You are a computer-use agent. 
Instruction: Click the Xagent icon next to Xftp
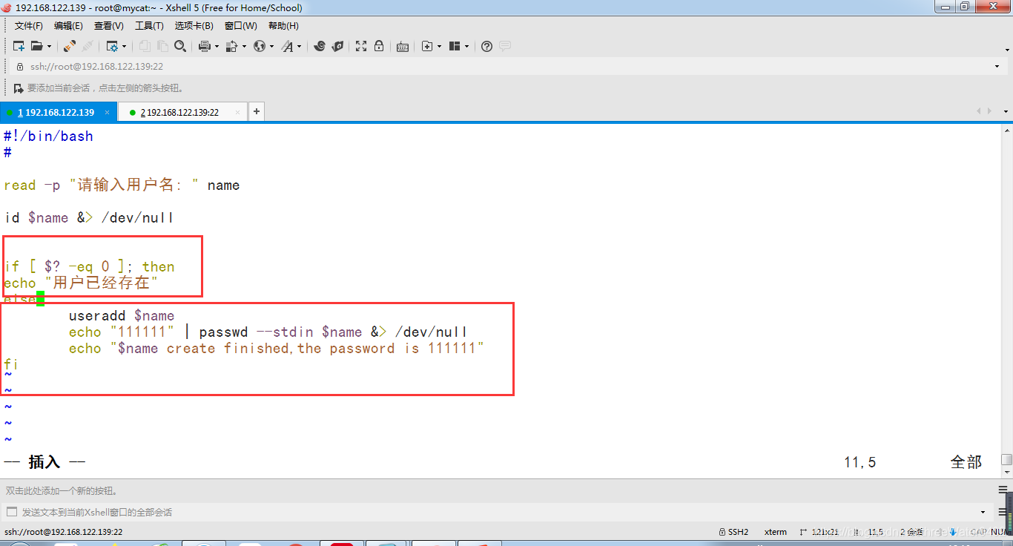point(337,46)
